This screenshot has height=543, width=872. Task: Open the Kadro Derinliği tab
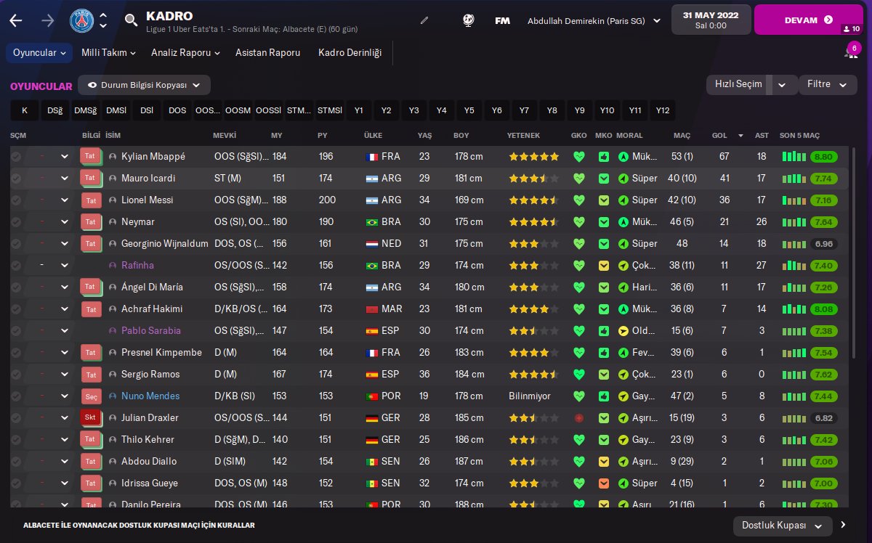click(x=350, y=53)
